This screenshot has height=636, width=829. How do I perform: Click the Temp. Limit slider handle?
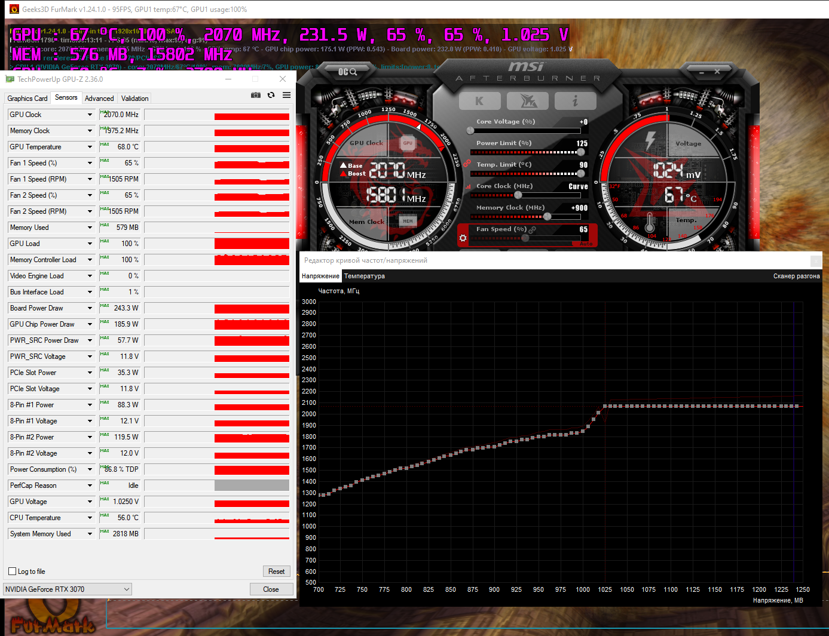580,174
